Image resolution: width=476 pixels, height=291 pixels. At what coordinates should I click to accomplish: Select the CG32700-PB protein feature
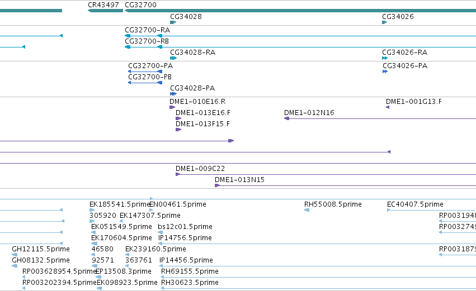coord(145,83)
